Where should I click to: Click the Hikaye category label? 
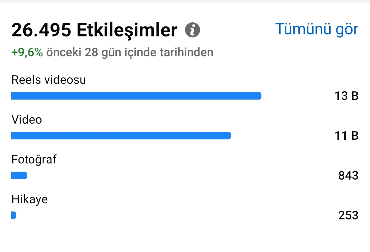click(29, 199)
